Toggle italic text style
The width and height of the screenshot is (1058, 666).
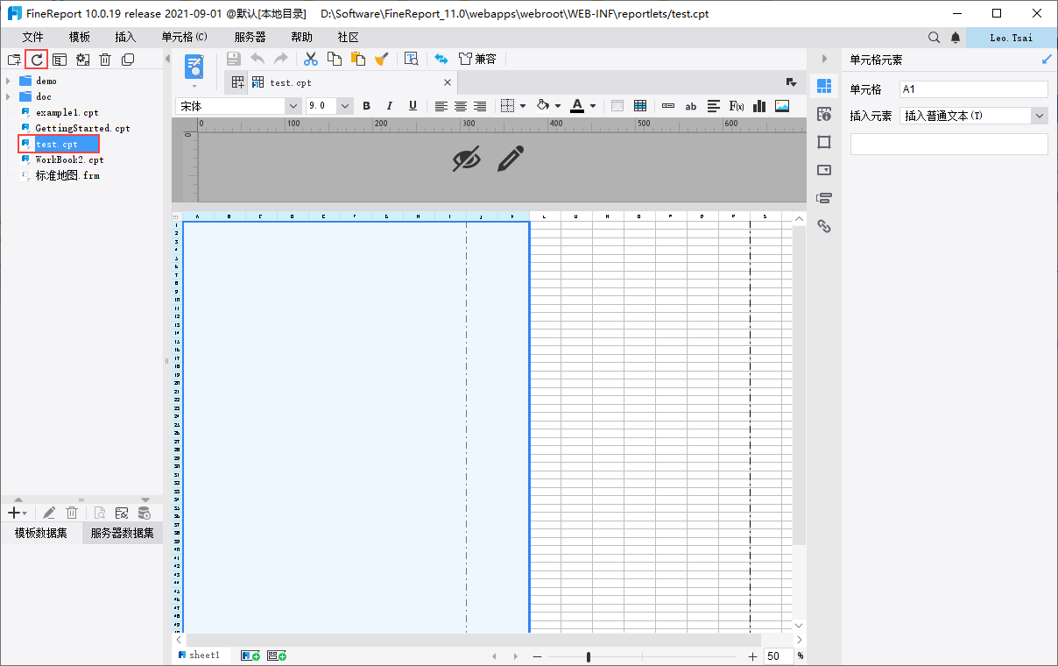[x=390, y=106]
